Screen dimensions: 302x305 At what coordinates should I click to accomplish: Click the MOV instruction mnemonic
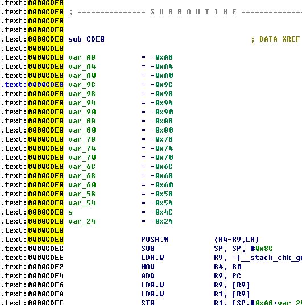(148, 267)
